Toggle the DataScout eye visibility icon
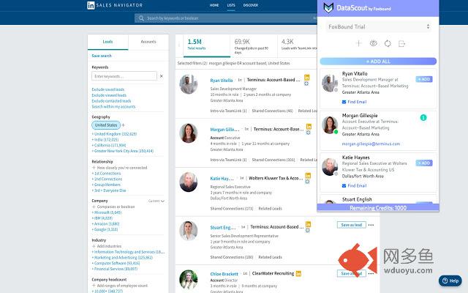 point(374,44)
